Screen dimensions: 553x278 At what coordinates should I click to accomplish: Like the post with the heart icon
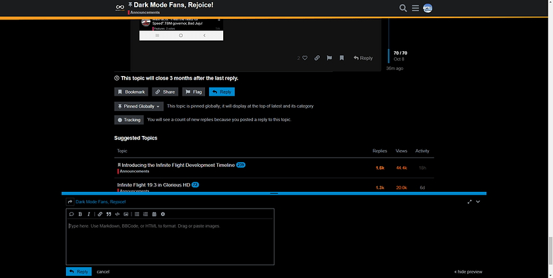click(x=305, y=58)
